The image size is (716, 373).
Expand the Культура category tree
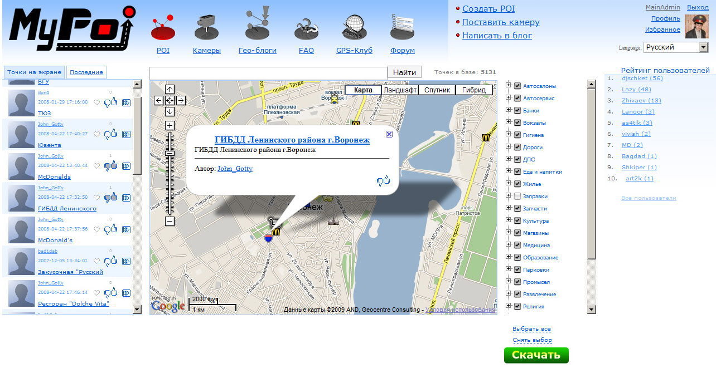(x=508, y=220)
